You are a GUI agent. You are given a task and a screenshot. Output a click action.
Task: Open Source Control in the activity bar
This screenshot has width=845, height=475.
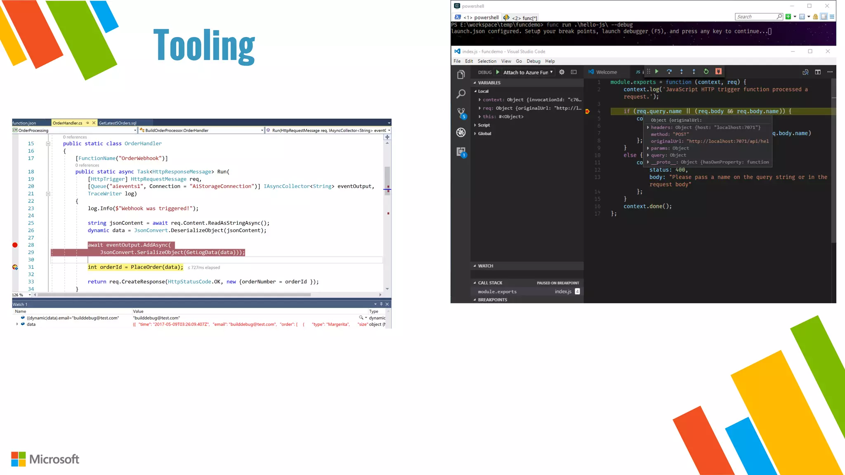(x=461, y=113)
